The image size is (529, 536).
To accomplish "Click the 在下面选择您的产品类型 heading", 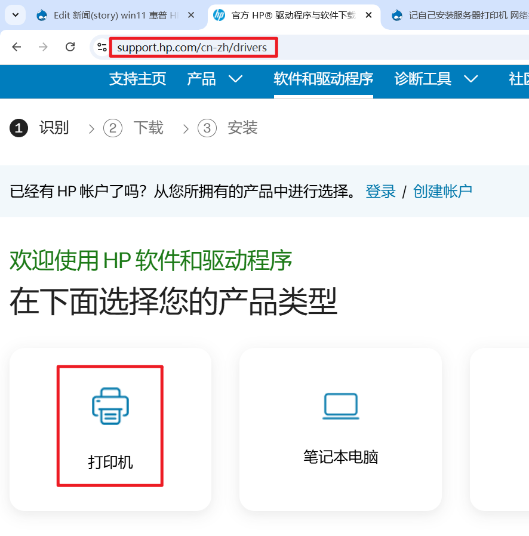I will click(174, 301).
